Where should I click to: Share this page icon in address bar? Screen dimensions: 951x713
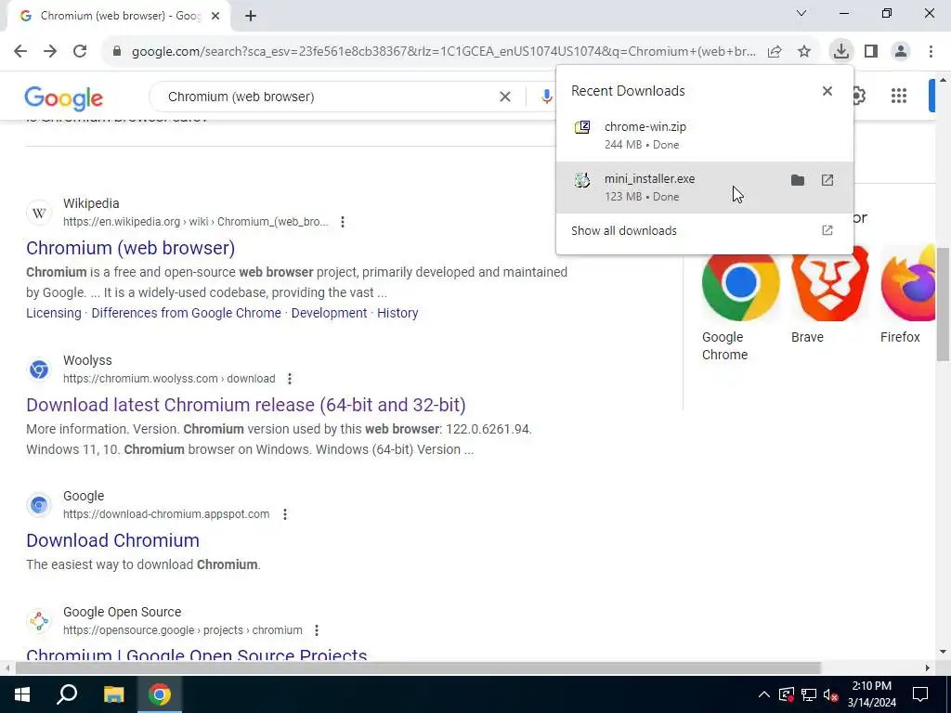(x=775, y=52)
